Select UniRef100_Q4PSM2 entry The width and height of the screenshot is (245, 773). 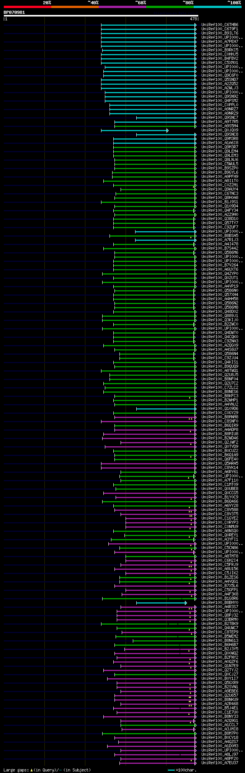pos(220,100)
